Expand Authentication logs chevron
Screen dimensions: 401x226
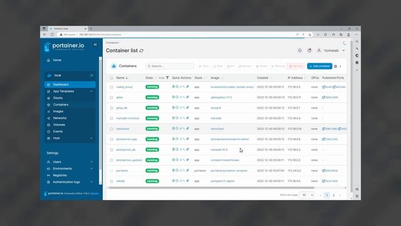pos(91,182)
